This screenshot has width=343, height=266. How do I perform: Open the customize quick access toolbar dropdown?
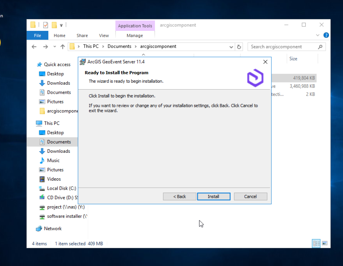pyautogui.click(x=61, y=25)
